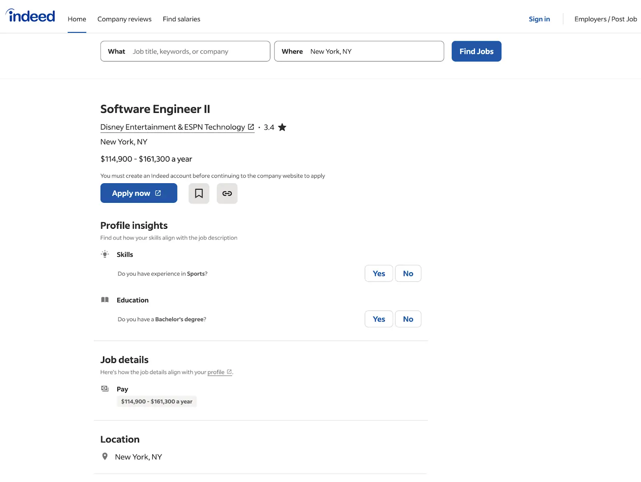Go to Company reviews
The width and height of the screenshot is (641, 482).
click(x=124, y=19)
